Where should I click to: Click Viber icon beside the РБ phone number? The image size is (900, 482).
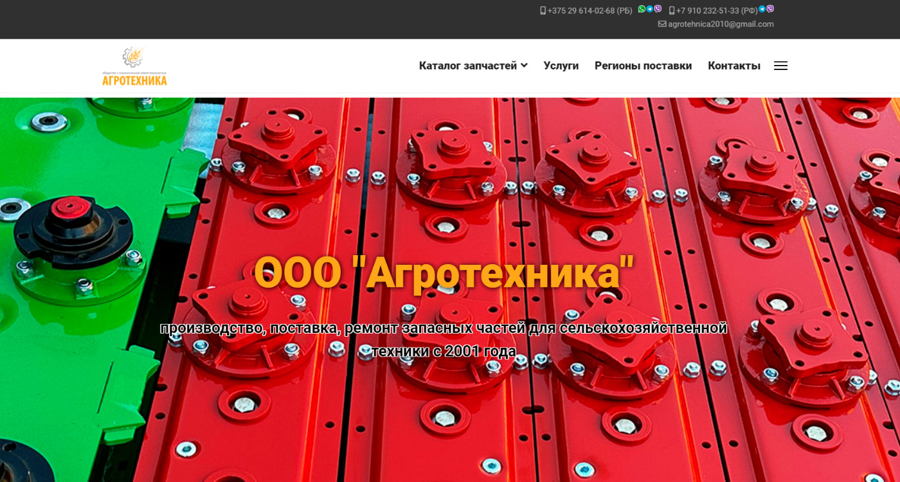pos(658,9)
